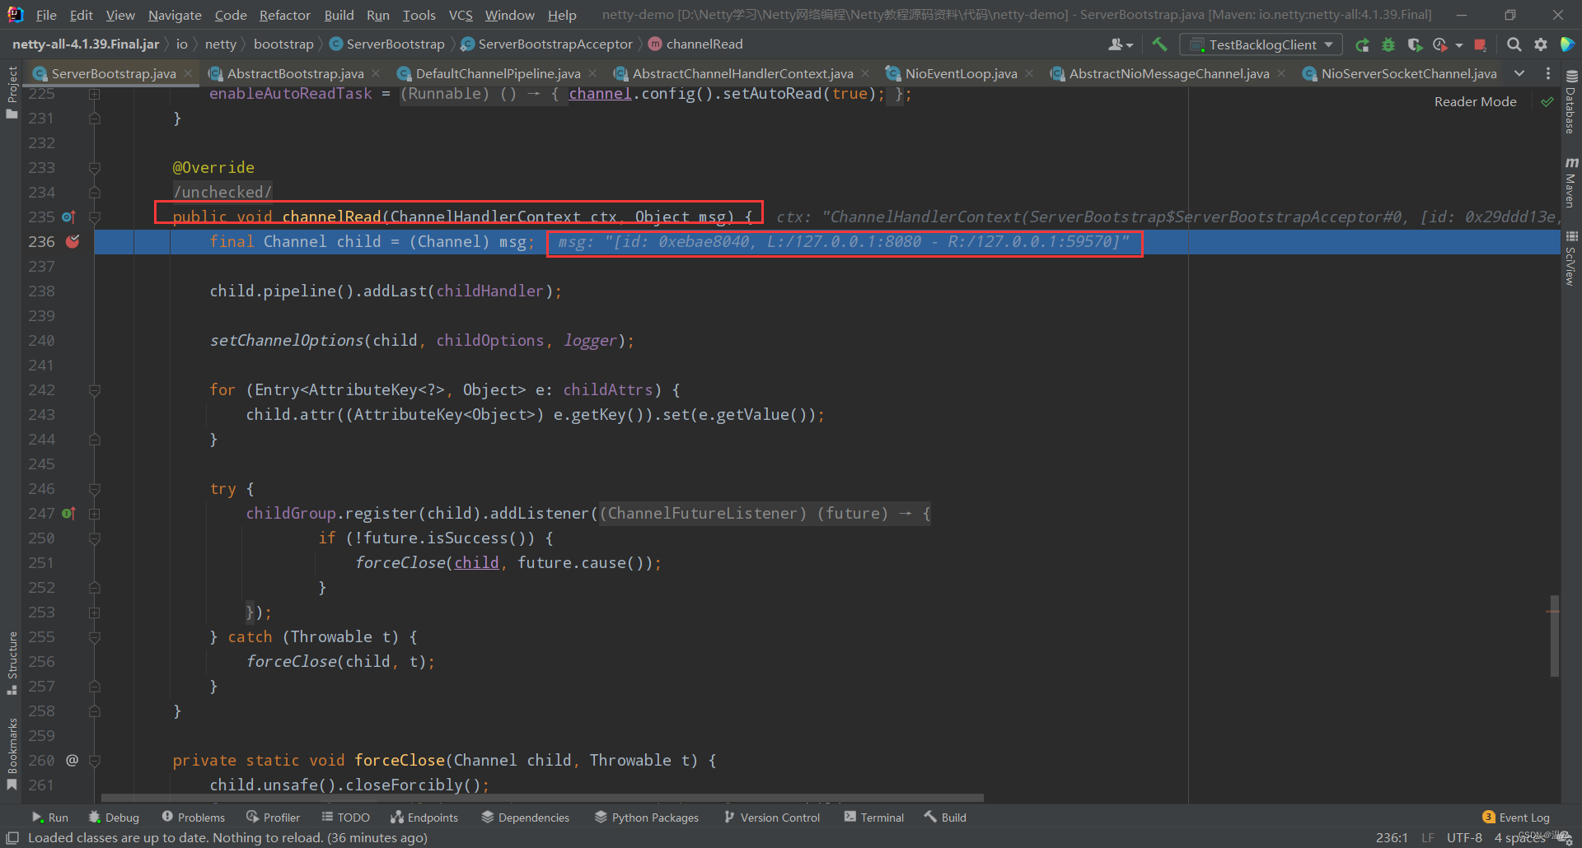Viewport: 1582px width, 848px height.
Task: Click the red Stop button
Action: tap(1480, 44)
